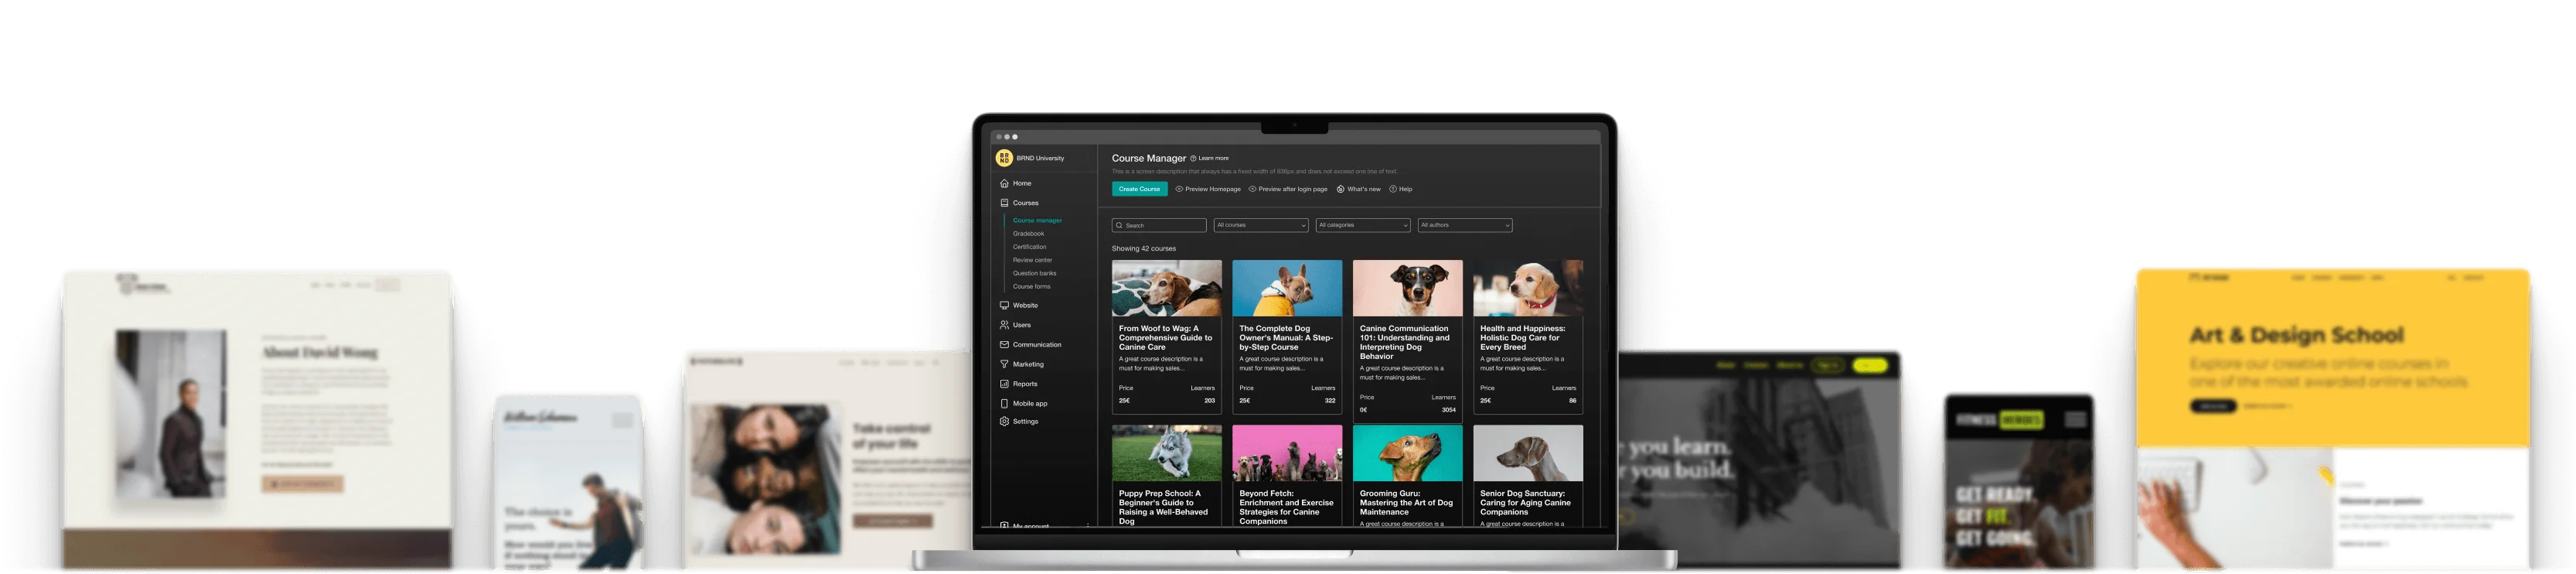Click Preview Homepage link
The image size is (2576, 574).
(x=1208, y=189)
